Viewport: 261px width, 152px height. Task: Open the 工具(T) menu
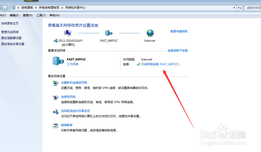coord(41,15)
